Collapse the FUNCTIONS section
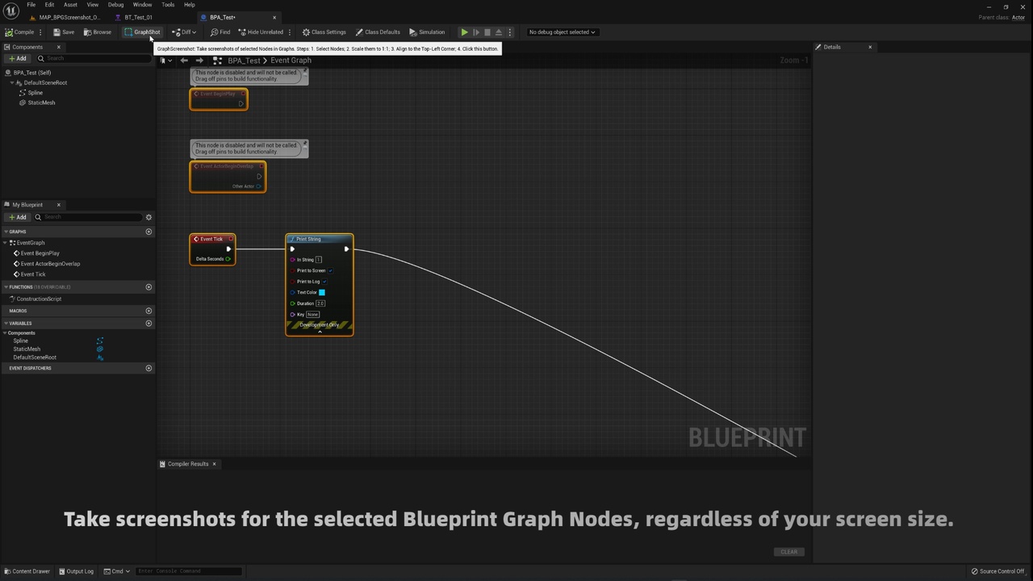 click(6, 286)
